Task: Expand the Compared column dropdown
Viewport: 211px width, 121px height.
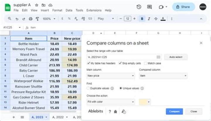Action: 163,76
